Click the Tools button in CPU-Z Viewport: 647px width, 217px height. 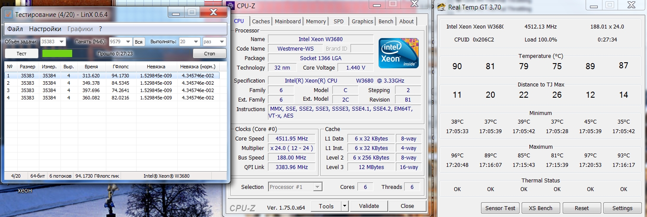(326, 206)
